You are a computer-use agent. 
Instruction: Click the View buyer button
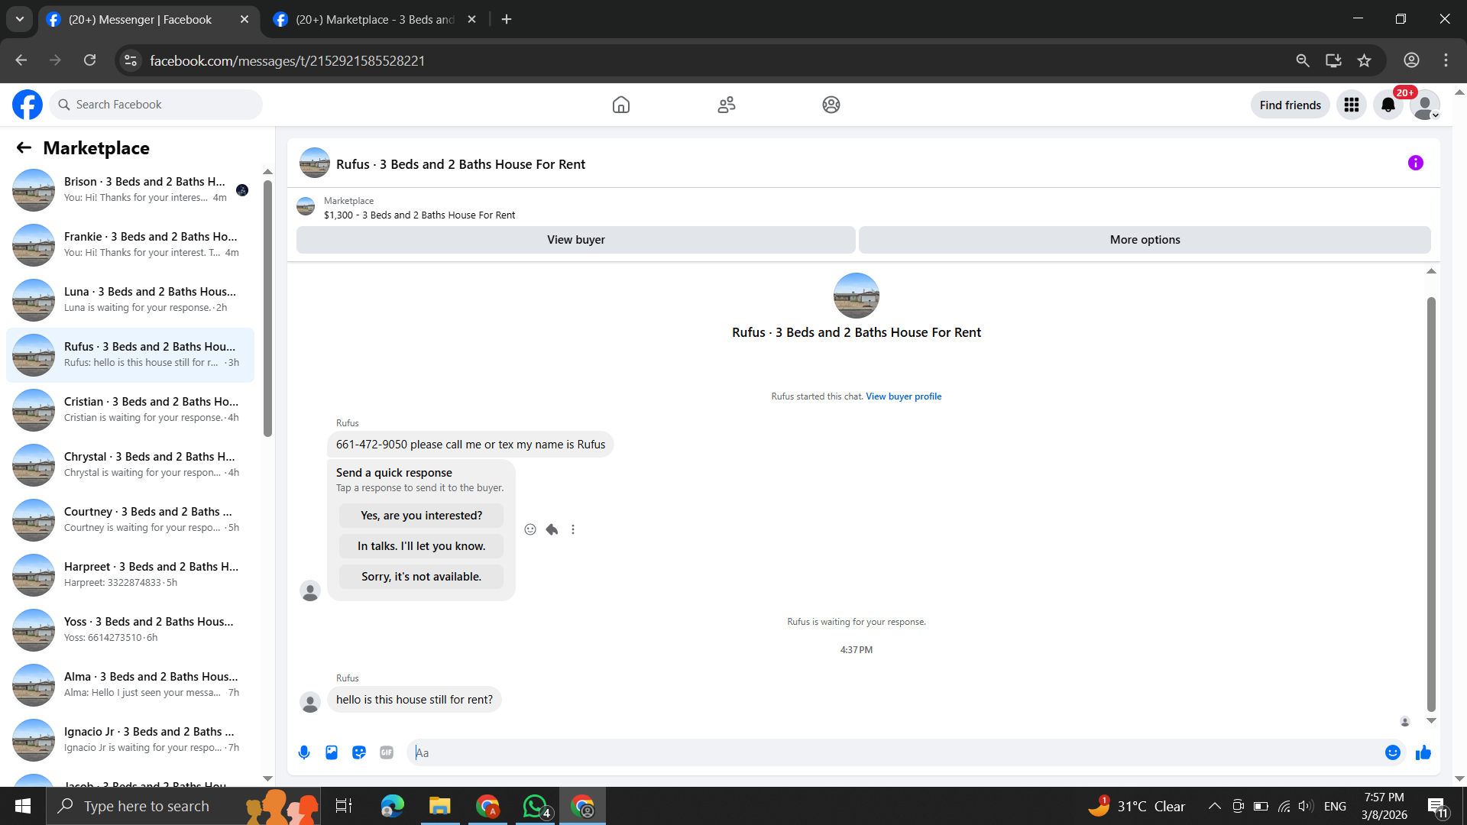pyautogui.click(x=575, y=240)
